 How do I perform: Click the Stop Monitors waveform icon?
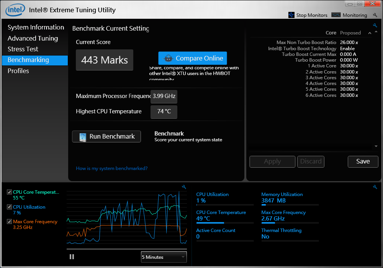pos(291,15)
